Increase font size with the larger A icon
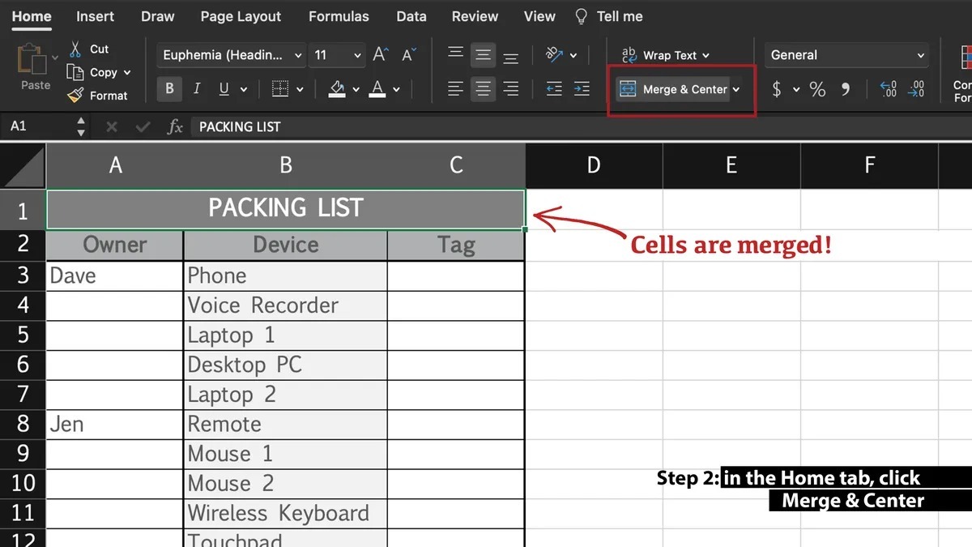This screenshot has height=547, width=972. tap(380, 55)
